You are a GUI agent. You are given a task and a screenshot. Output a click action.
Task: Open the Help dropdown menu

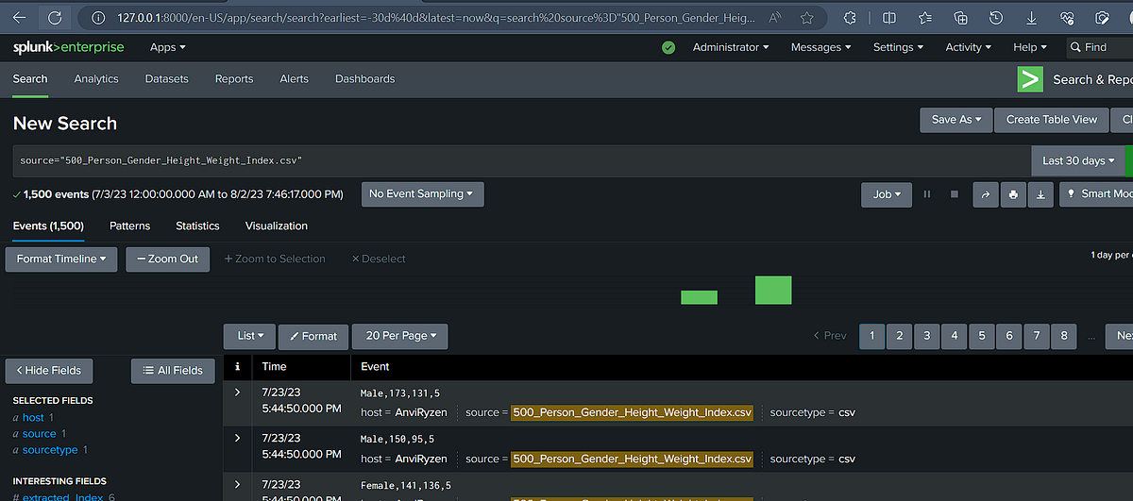[x=1030, y=47]
